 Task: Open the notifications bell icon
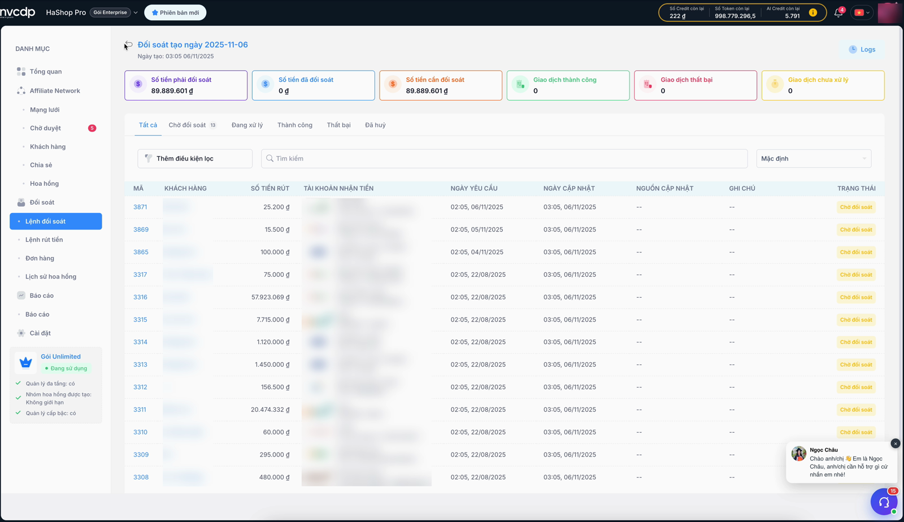pos(838,12)
